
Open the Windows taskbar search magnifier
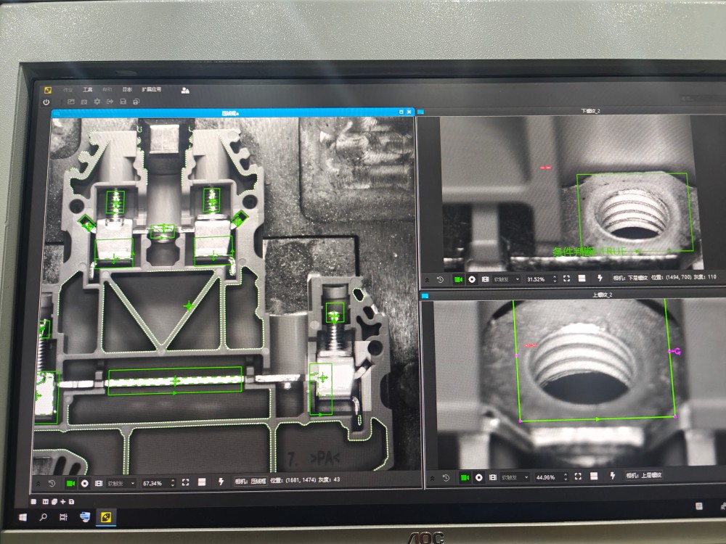coord(43,517)
